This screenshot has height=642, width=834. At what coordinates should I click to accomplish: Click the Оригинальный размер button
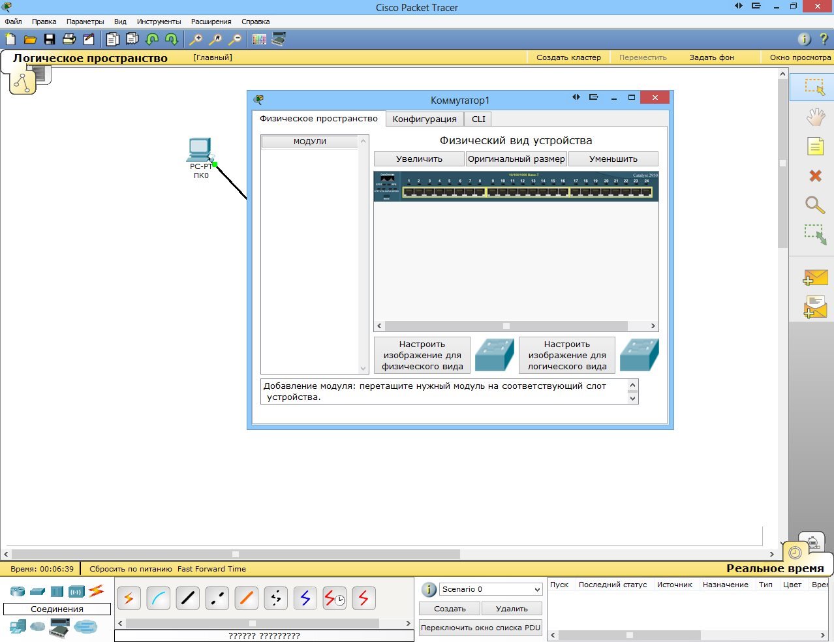[x=516, y=159]
